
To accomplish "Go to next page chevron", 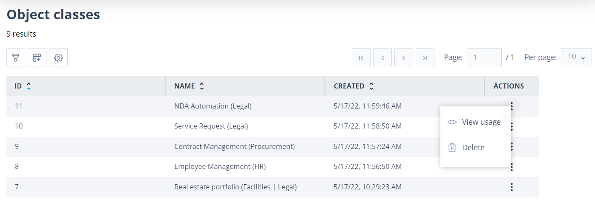I will 404,57.
